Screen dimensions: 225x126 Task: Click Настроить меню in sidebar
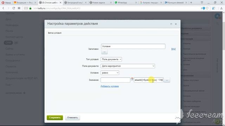tap(14, 93)
